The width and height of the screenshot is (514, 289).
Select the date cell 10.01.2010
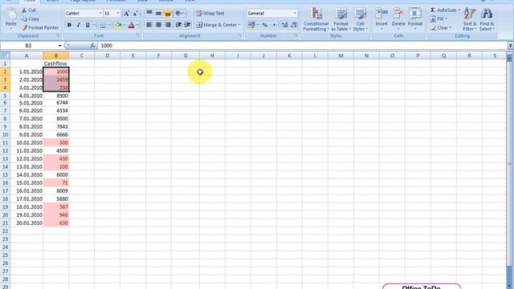[27, 143]
